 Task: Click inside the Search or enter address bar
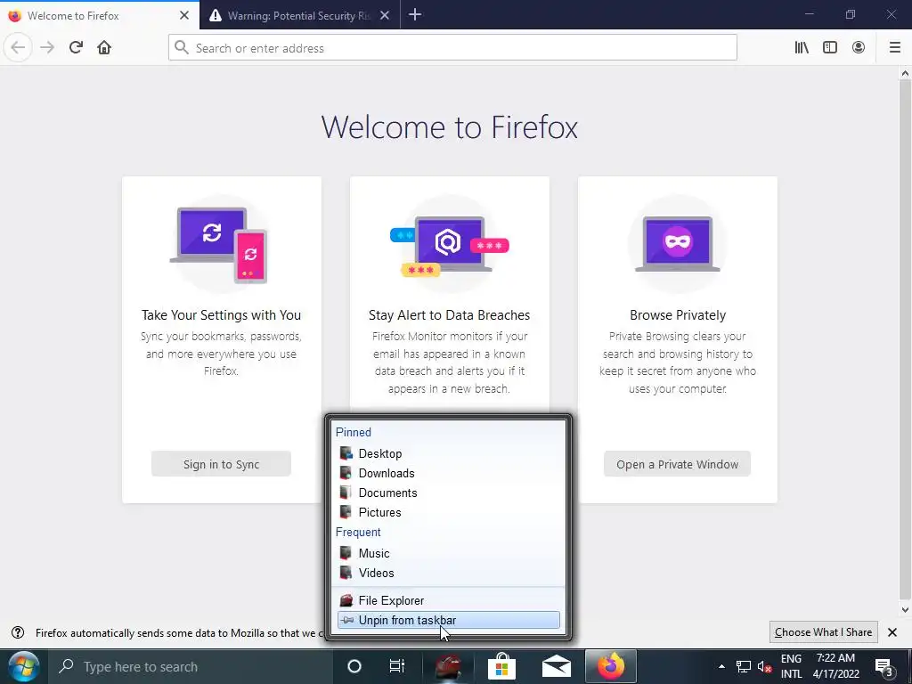tap(452, 48)
